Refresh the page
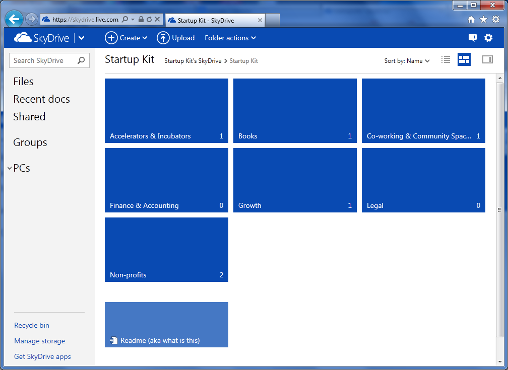This screenshot has height=370, width=508. point(149,20)
